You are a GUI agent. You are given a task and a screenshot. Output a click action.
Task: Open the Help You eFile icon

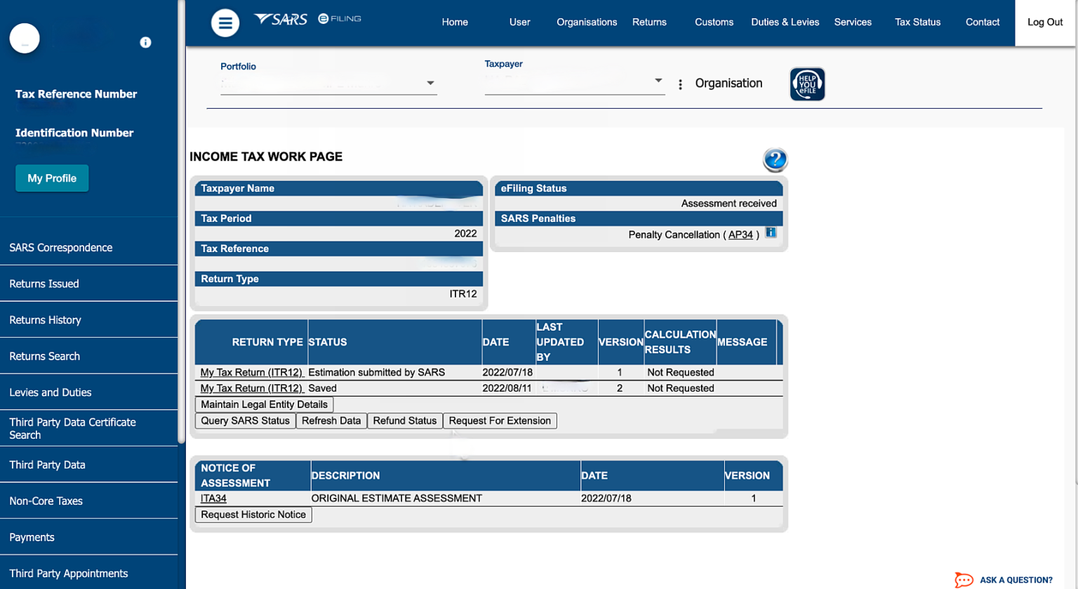click(x=807, y=84)
